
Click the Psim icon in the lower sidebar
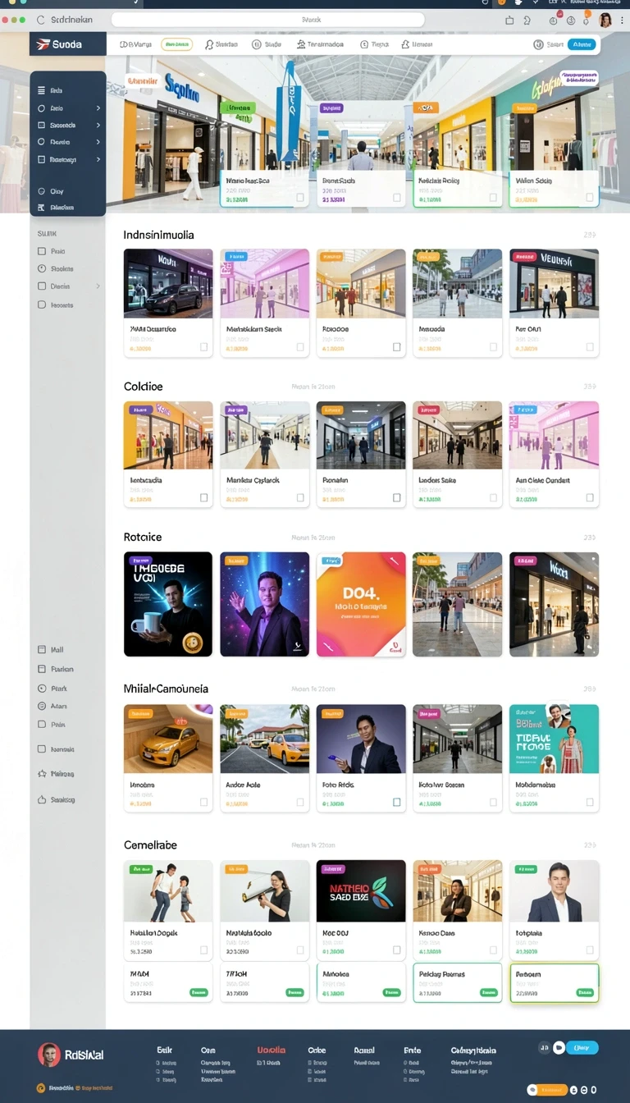[x=42, y=725]
